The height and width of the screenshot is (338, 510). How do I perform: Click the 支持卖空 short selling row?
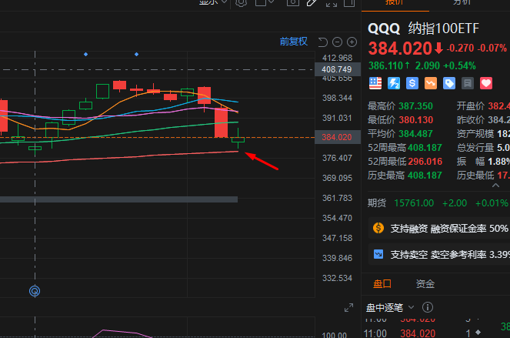[439, 254]
